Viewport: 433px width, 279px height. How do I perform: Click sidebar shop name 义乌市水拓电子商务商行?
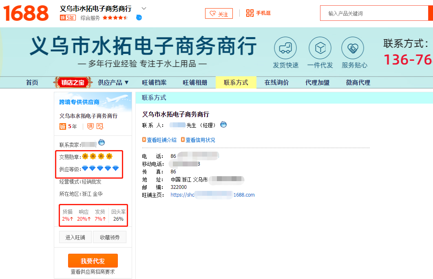[x=88, y=116]
